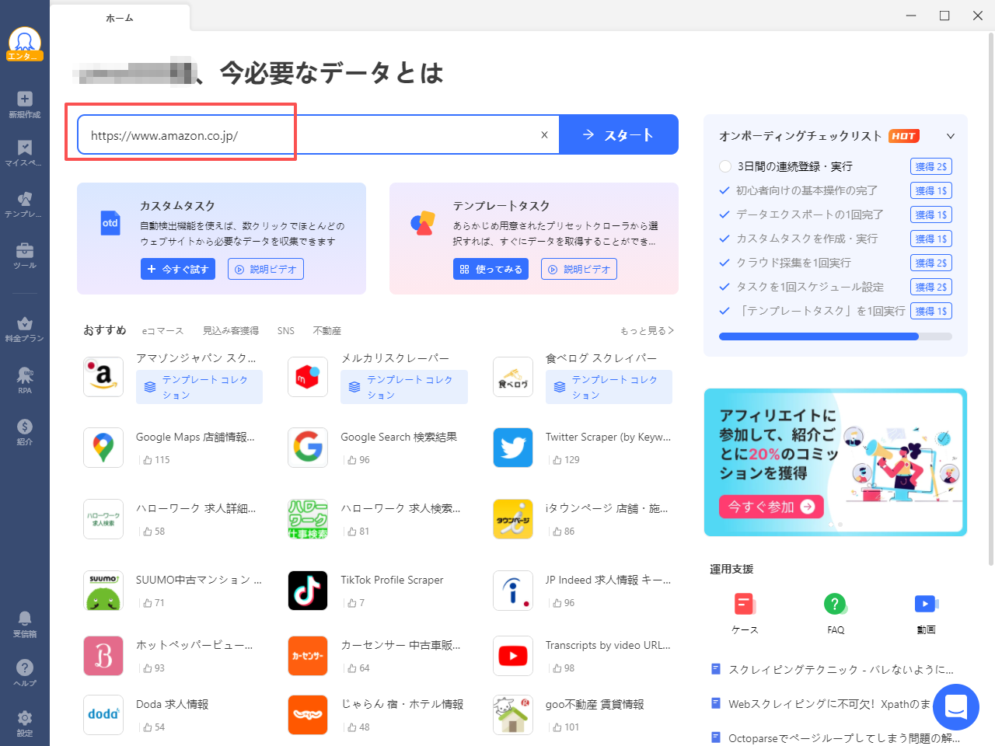The height and width of the screenshot is (746, 995).
Task: Toggle the 初心者向けの基本操作の完了 checkmark
Action: tap(723, 190)
